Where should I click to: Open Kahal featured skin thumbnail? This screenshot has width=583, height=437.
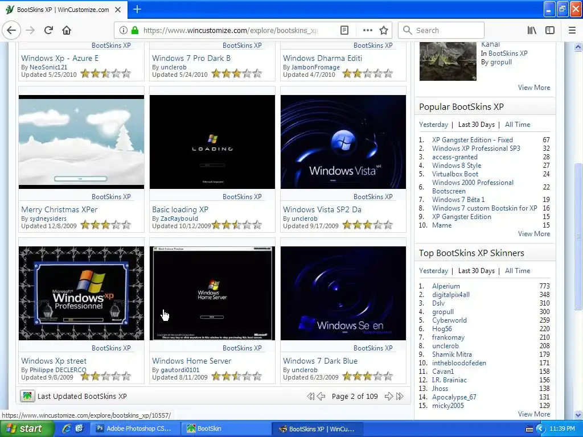447,61
